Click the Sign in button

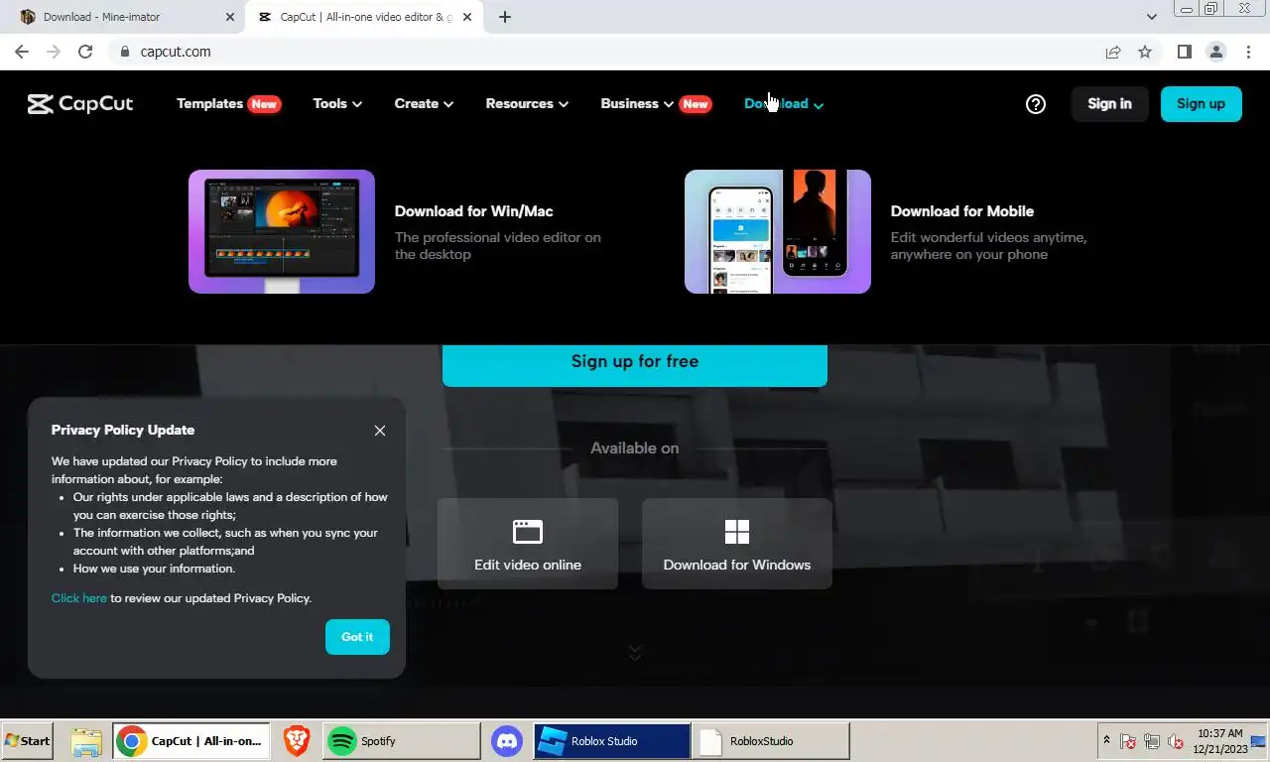coord(1109,103)
